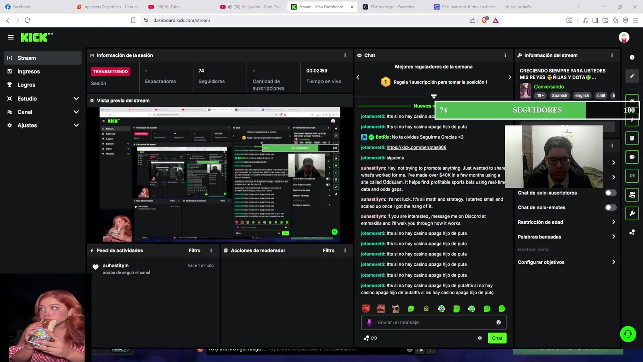This screenshot has width=643, height=362.
Task: Open Información del stream three-dot menu
Action: [612, 55]
